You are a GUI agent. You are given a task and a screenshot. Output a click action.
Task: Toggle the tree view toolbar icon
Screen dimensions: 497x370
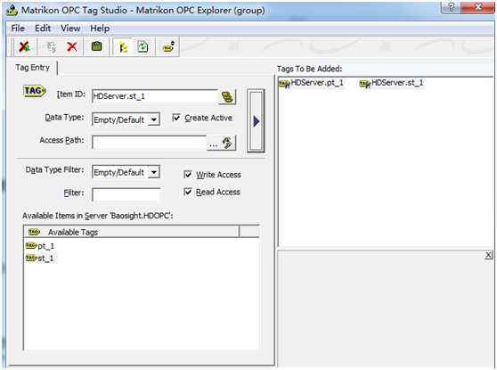[x=123, y=47]
